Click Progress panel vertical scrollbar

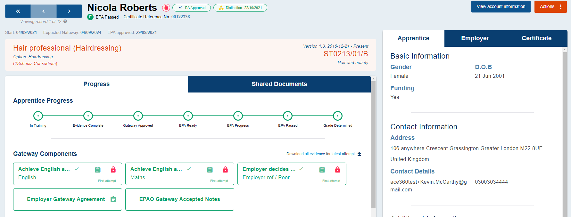tap(373, 144)
